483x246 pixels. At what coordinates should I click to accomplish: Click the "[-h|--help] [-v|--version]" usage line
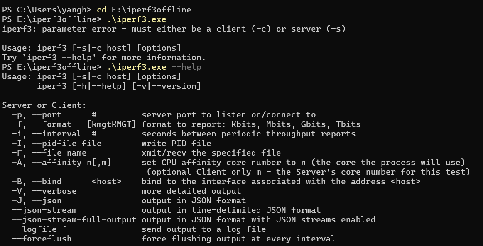pyautogui.click(x=118, y=86)
